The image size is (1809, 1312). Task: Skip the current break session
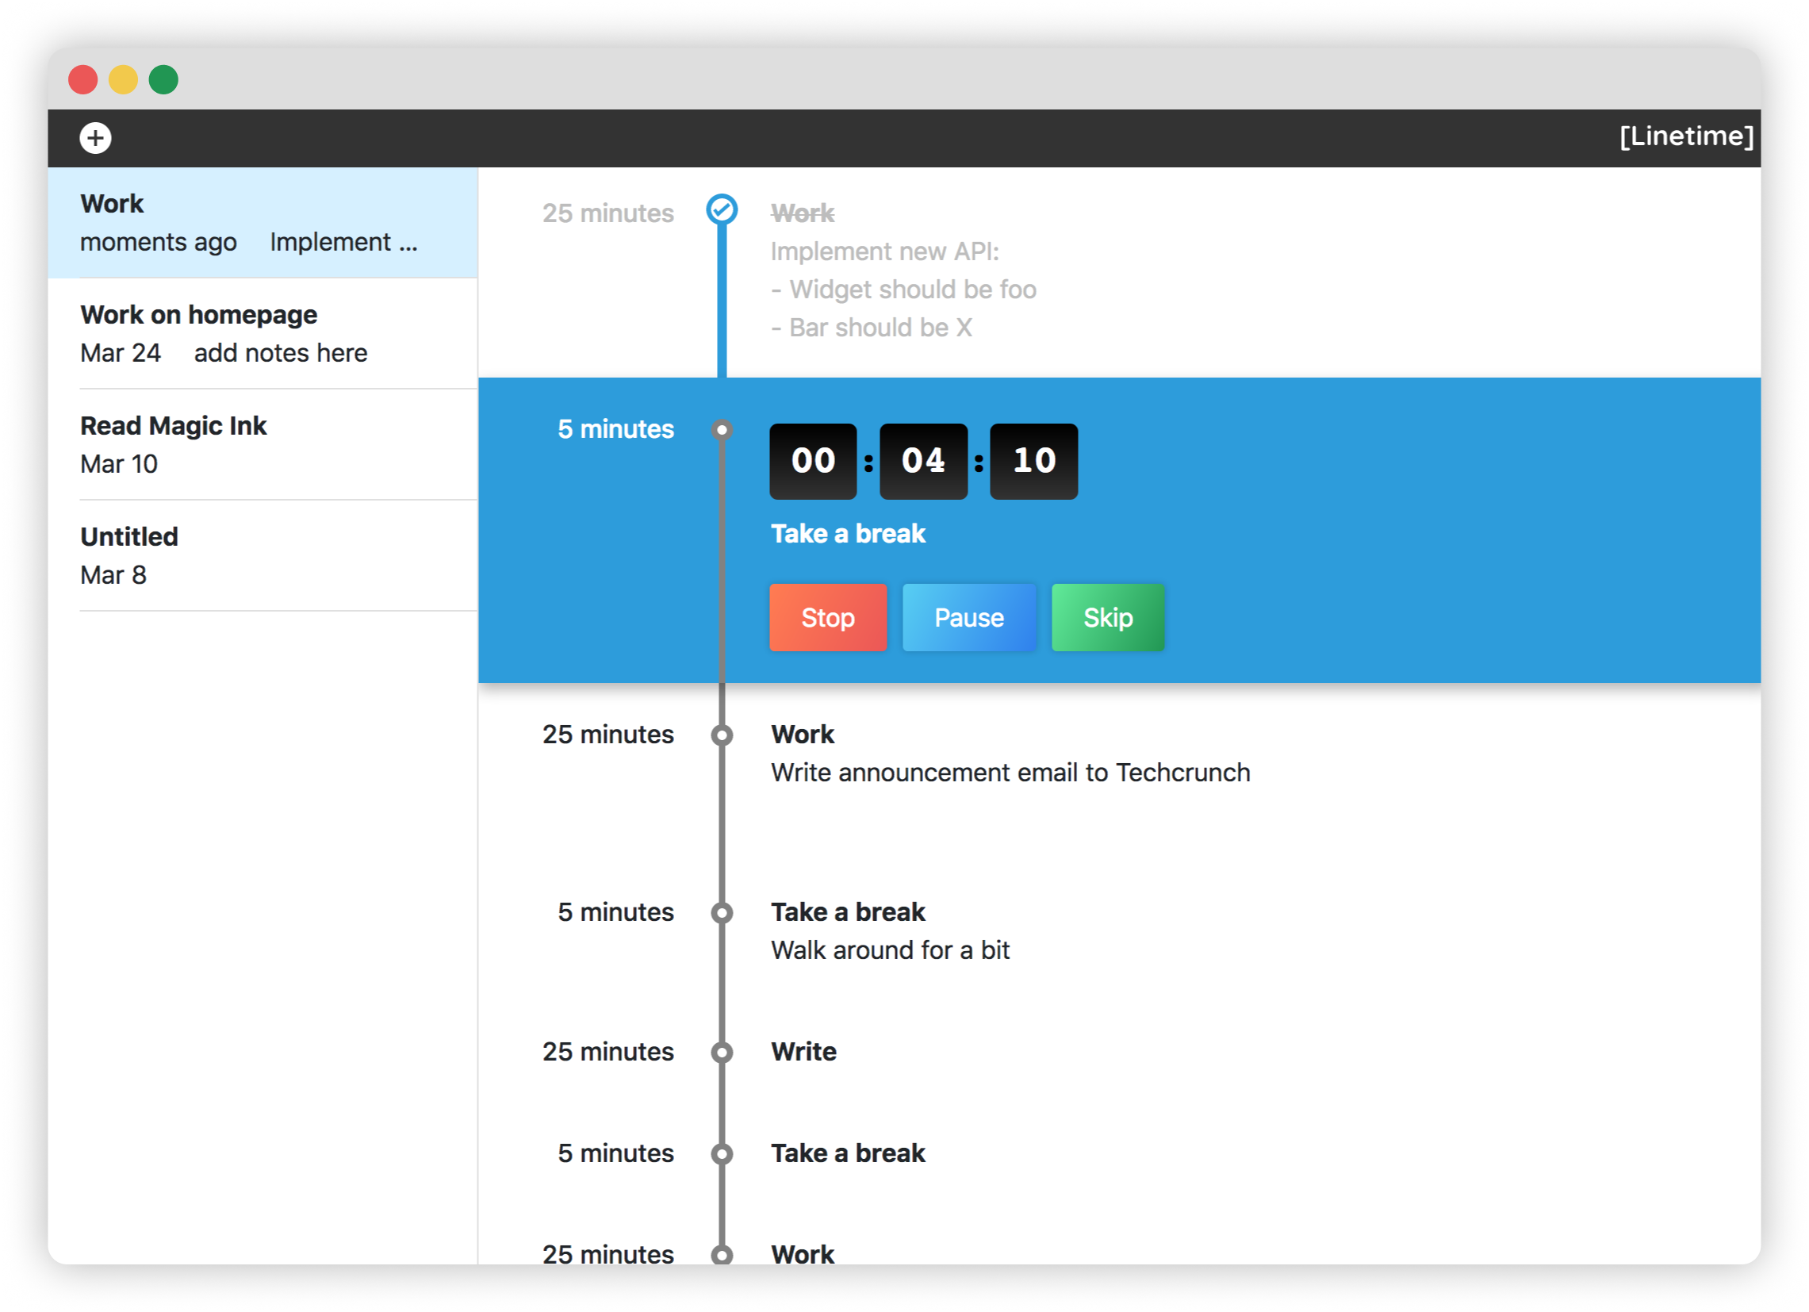1108,616
